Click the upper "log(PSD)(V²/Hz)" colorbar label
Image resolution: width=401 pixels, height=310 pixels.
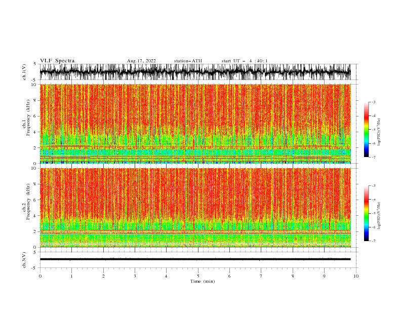click(379, 132)
